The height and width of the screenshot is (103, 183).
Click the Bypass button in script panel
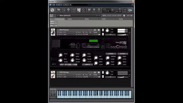53,21
